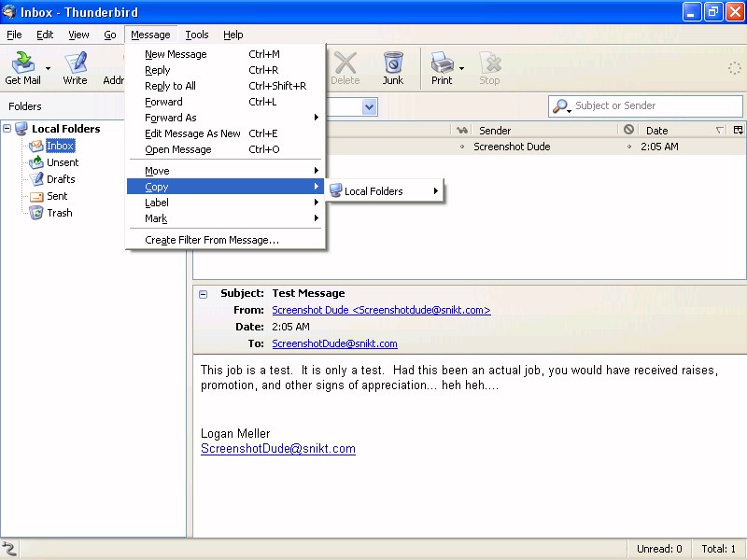Expand Local Folders in Copy submenu
Image resolution: width=747 pixels, height=560 pixels.
pos(385,191)
